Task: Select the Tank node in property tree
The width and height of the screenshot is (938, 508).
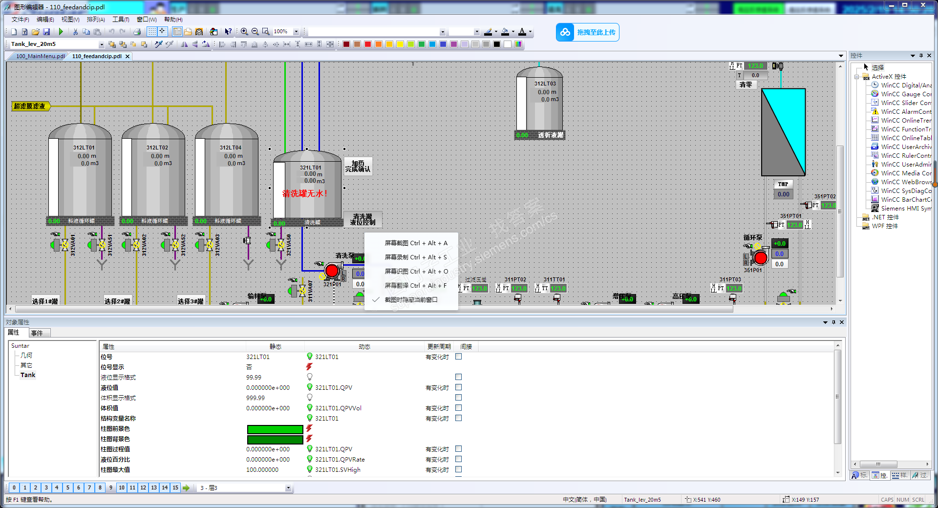Action: 28,375
